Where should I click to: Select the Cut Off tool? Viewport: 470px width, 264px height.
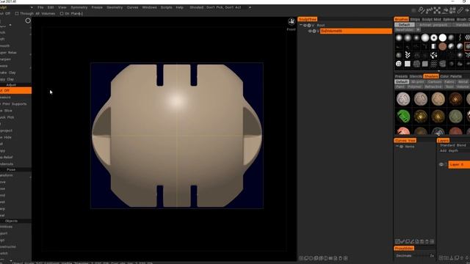click(x=15, y=90)
